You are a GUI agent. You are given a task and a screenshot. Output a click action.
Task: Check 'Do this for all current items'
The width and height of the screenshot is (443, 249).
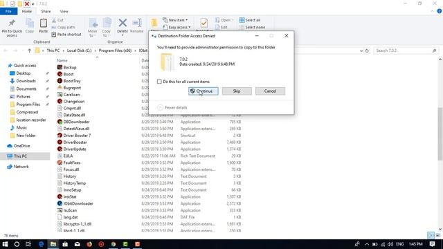[159, 82]
